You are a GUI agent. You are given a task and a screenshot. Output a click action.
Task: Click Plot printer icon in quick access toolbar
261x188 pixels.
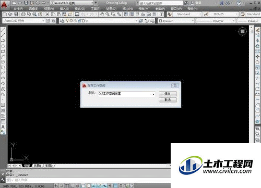(x=38, y=3)
